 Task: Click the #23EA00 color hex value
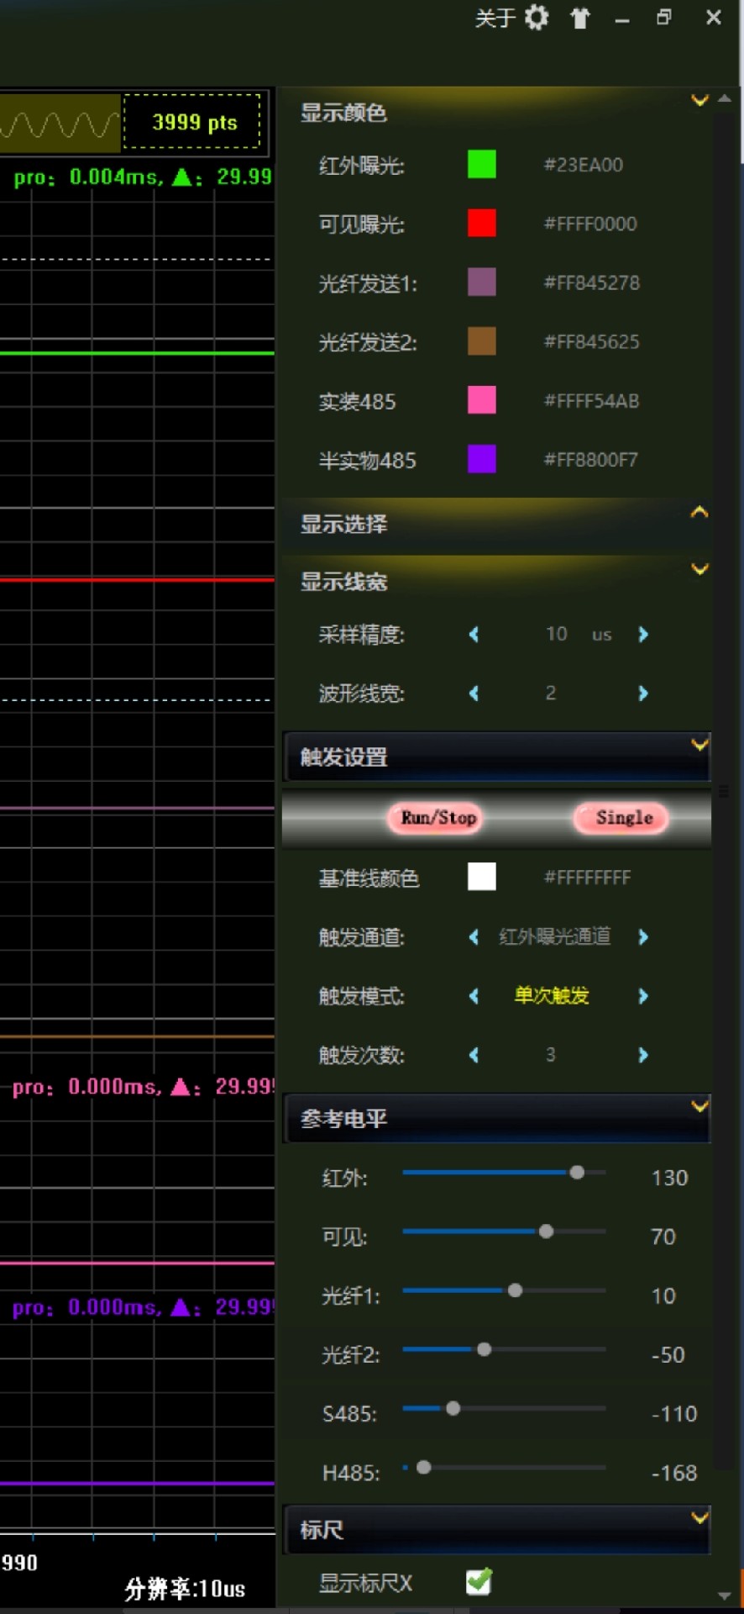coord(584,165)
